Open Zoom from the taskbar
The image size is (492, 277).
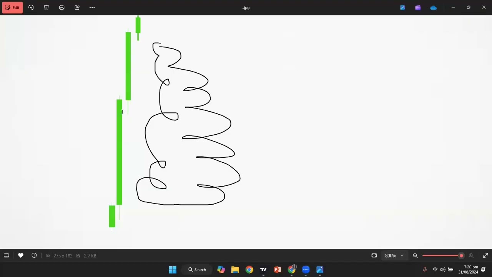(306, 270)
